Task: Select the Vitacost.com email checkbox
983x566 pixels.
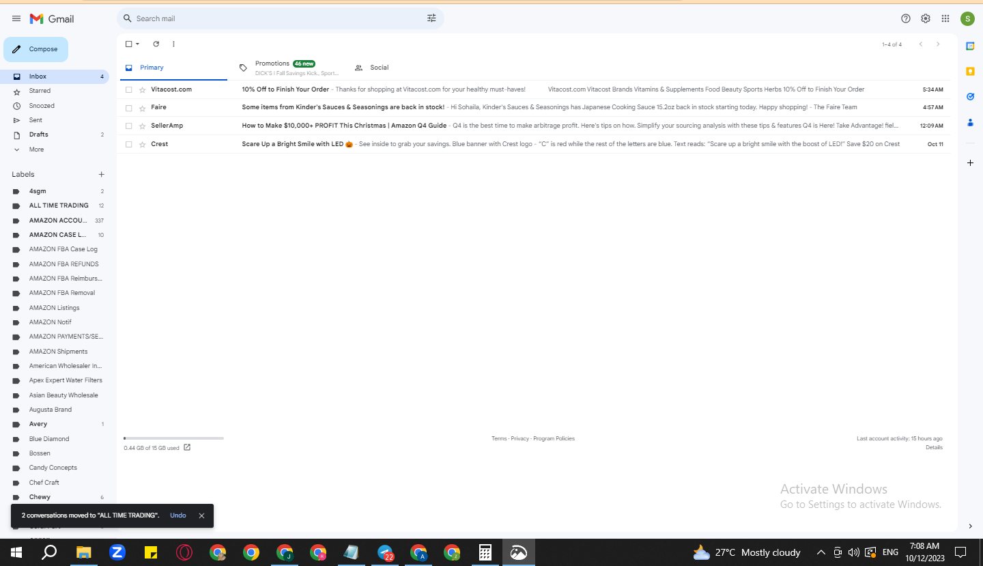Action: point(128,89)
